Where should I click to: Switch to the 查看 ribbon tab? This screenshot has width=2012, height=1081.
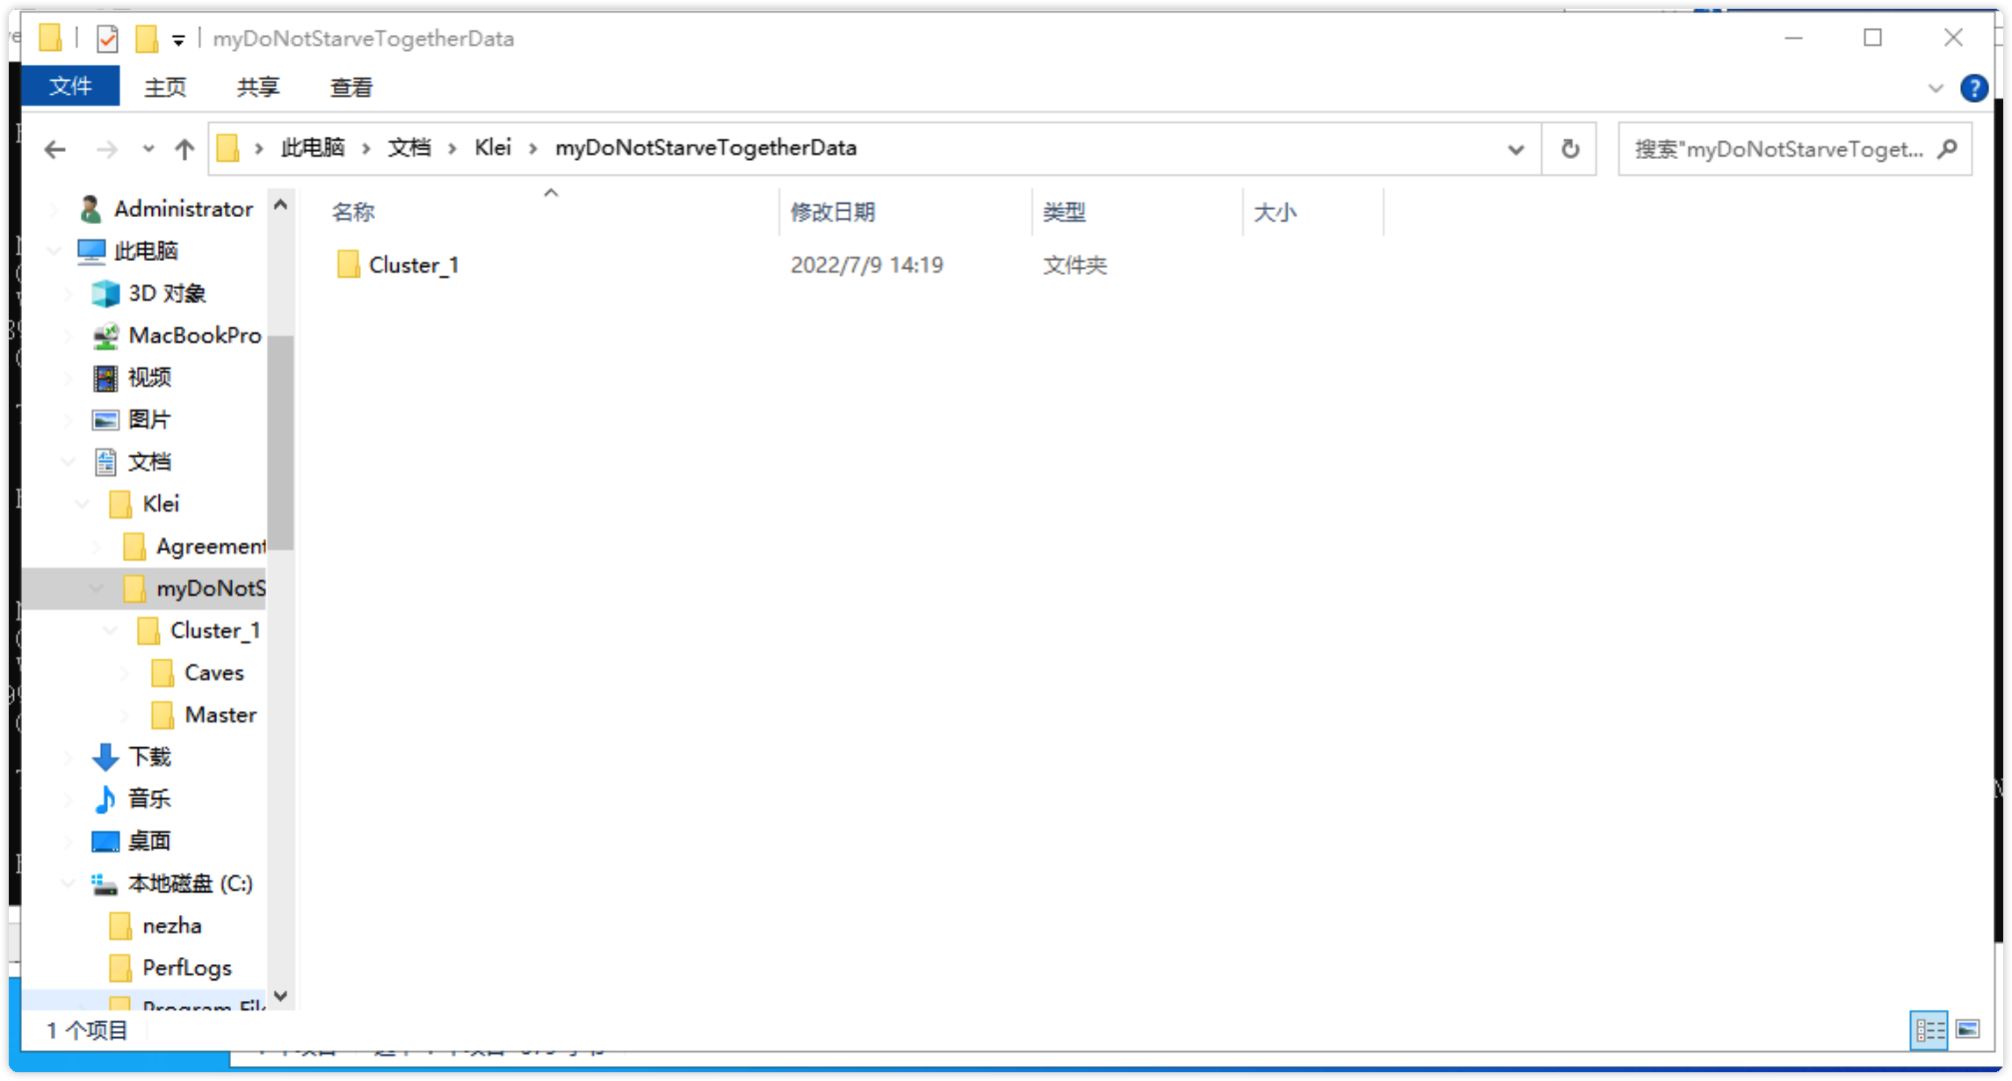pyautogui.click(x=351, y=87)
